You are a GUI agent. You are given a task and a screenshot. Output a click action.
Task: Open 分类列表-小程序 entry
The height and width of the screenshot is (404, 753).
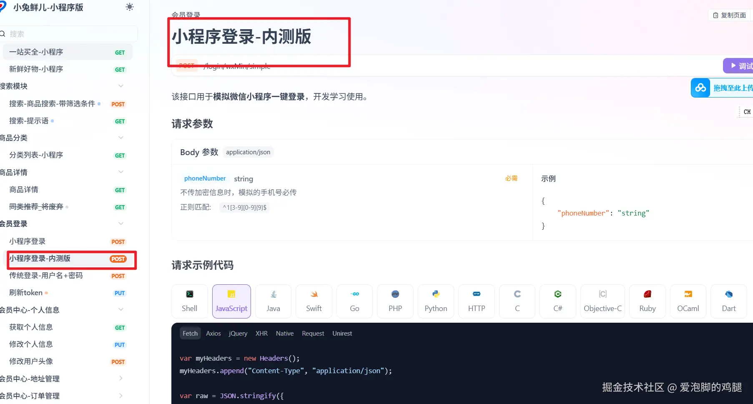pyautogui.click(x=68, y=155)
